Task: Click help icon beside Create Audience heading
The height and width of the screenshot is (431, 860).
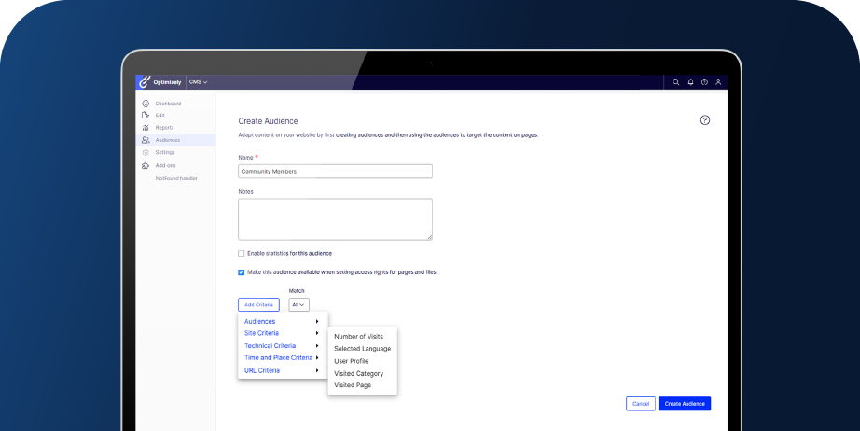Action: 705,120
